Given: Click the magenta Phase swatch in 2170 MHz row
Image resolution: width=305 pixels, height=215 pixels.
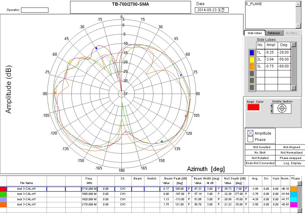Looking at the screenshot, I should (x=294, y=204).
